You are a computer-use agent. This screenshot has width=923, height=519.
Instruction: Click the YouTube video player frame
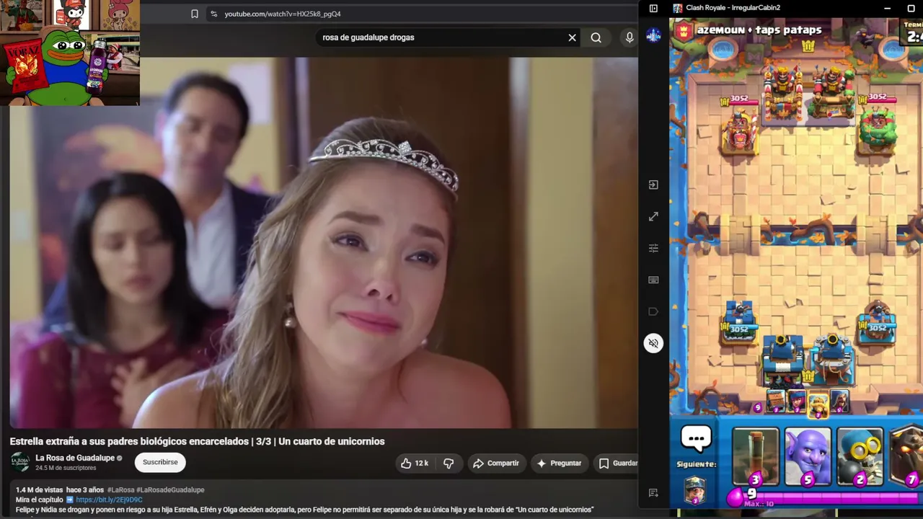coord(324,243)
